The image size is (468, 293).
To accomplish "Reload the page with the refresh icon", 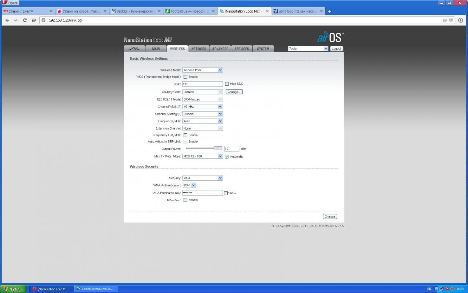I will (x=25, y=20).
